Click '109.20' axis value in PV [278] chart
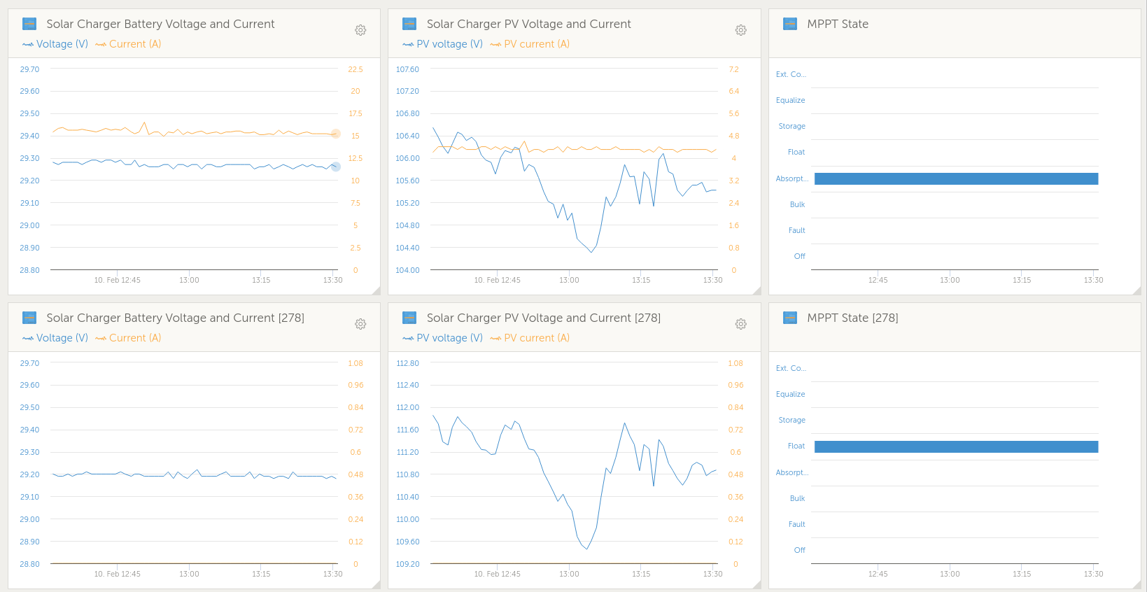This screenshot has height=592, width=1147. (407, 564)
